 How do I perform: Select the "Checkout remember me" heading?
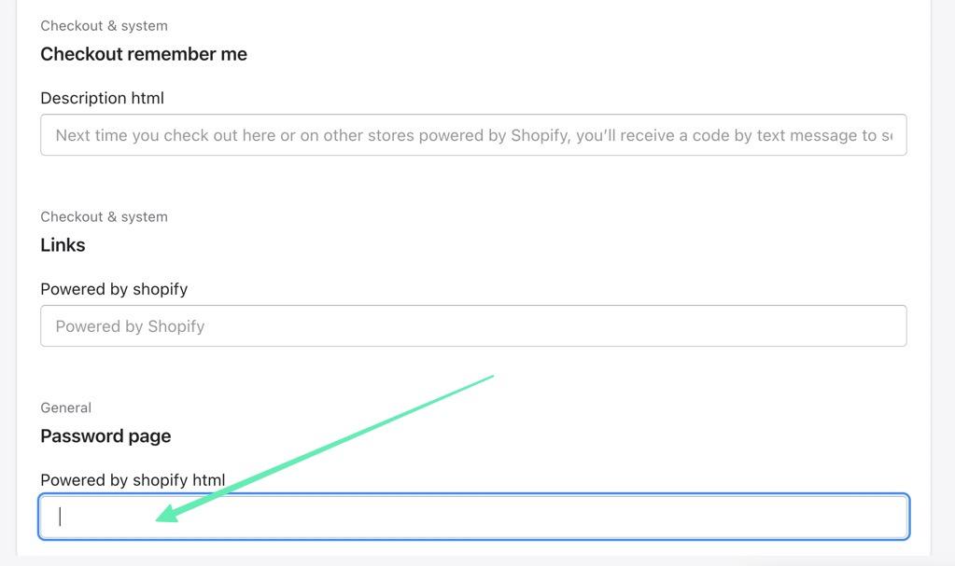(x=144, y=54)
